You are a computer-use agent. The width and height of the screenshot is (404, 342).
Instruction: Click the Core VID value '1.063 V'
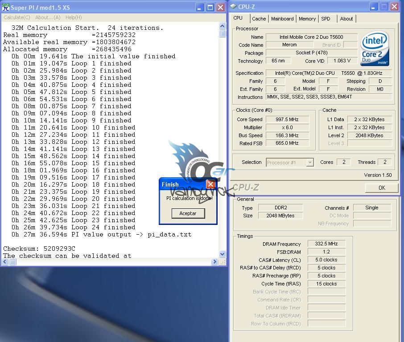point(342,61)
